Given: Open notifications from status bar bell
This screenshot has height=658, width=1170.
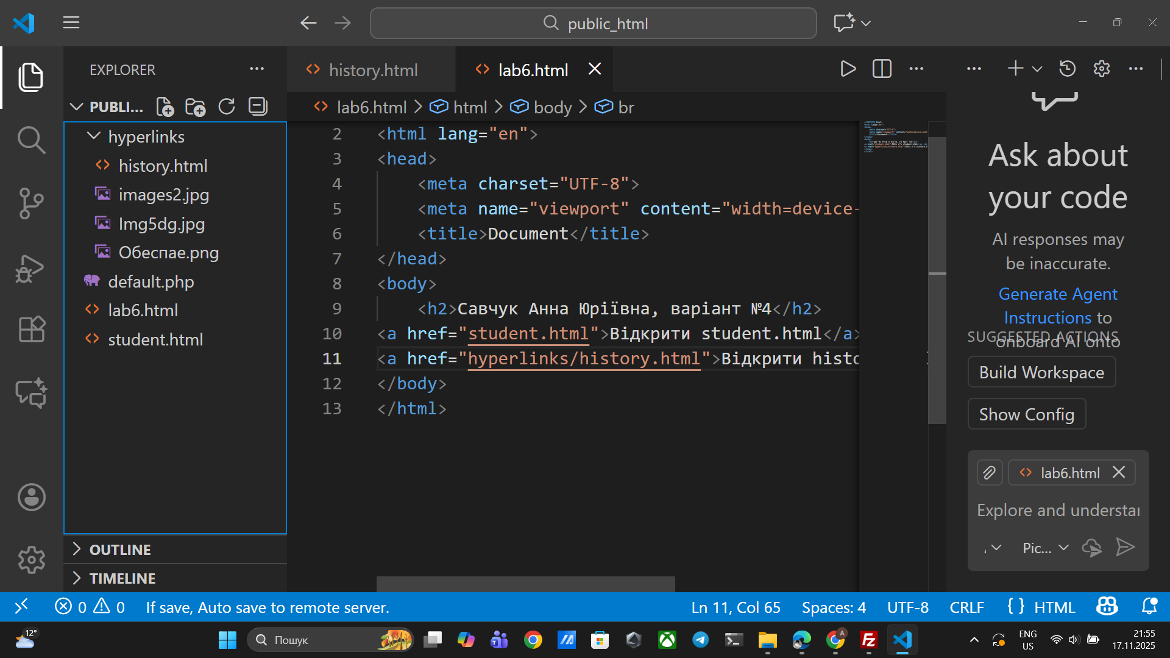Looking at the screenshot, I should [1149, 607].
